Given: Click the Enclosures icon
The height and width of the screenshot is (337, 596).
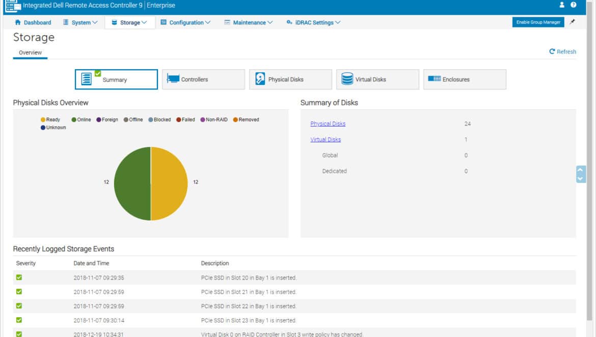Looking at the screenshot, I should pyautogui.click(x=434, y=79).
